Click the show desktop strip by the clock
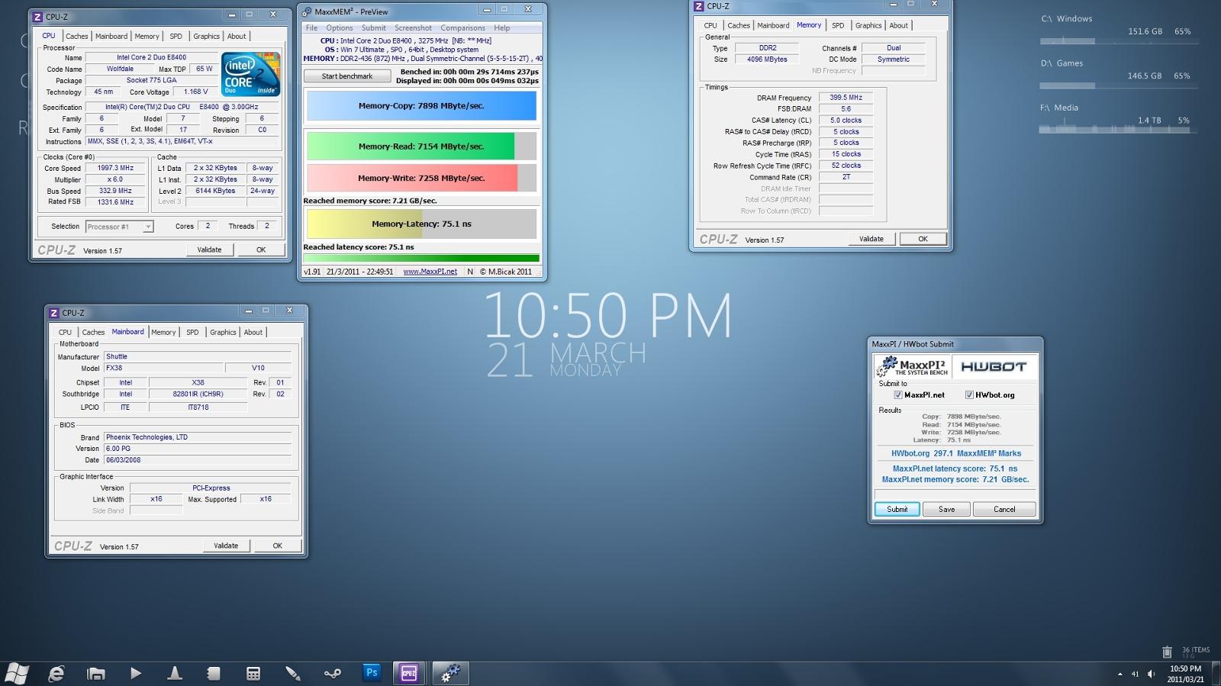The height and width of the screenshot is (686, 1221). 1216,673
